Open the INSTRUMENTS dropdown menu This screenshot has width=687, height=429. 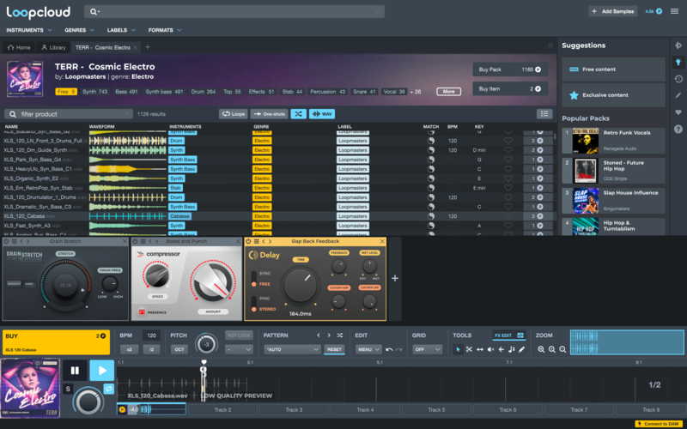(27, 29)
